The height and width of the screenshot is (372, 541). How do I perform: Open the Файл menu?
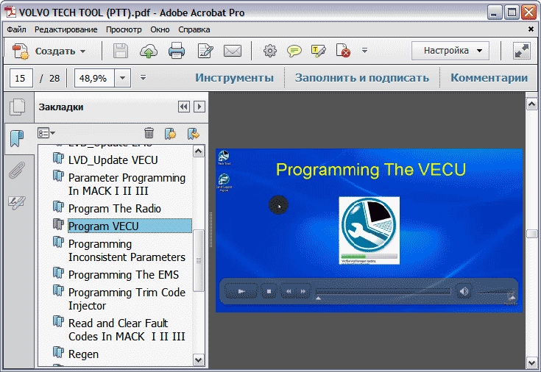[x=17, y=29]
